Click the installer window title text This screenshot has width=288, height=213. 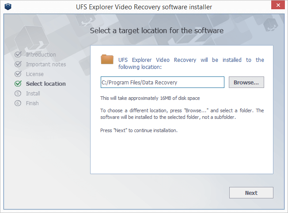(x=144, y=7)
